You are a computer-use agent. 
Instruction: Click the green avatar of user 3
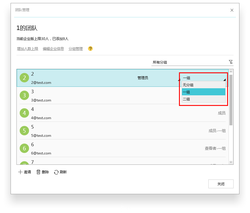click(x=24, y=95)
